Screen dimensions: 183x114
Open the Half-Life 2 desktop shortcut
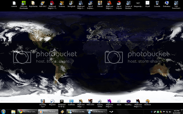43,3
